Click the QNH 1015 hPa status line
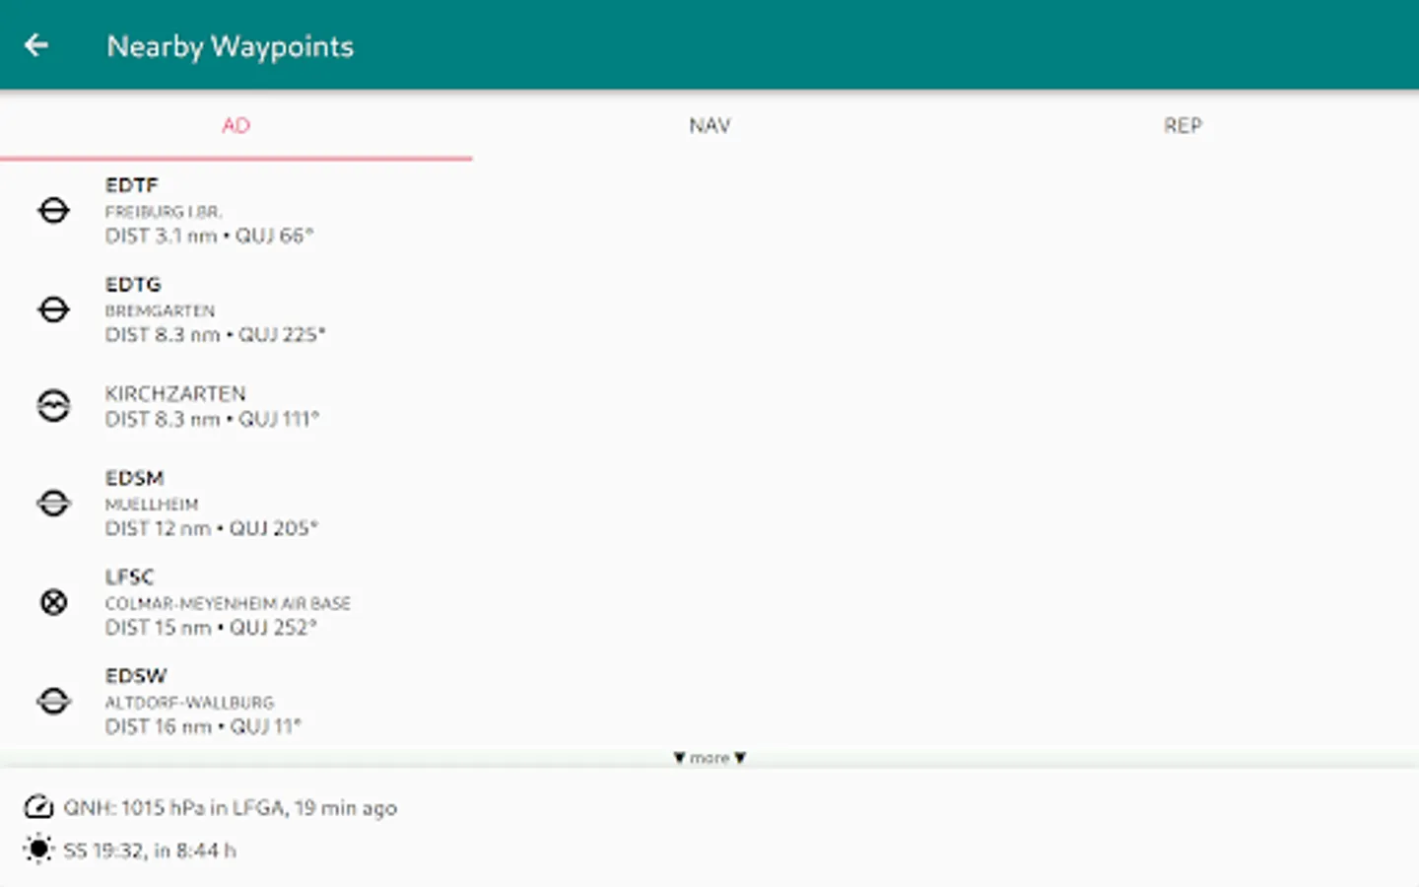The width and height of the screenshot is (1419, 887). (x=230, y=808)
